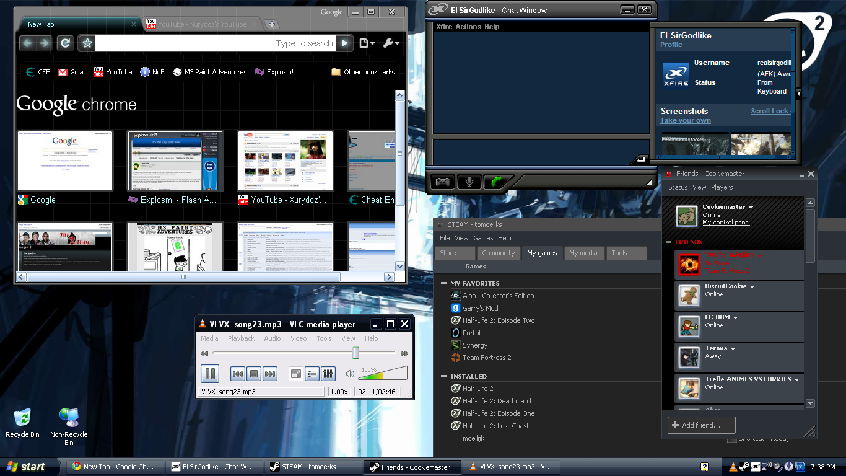
Task: Open the Playback menu in VLC
Action: [x=241, y=338]
